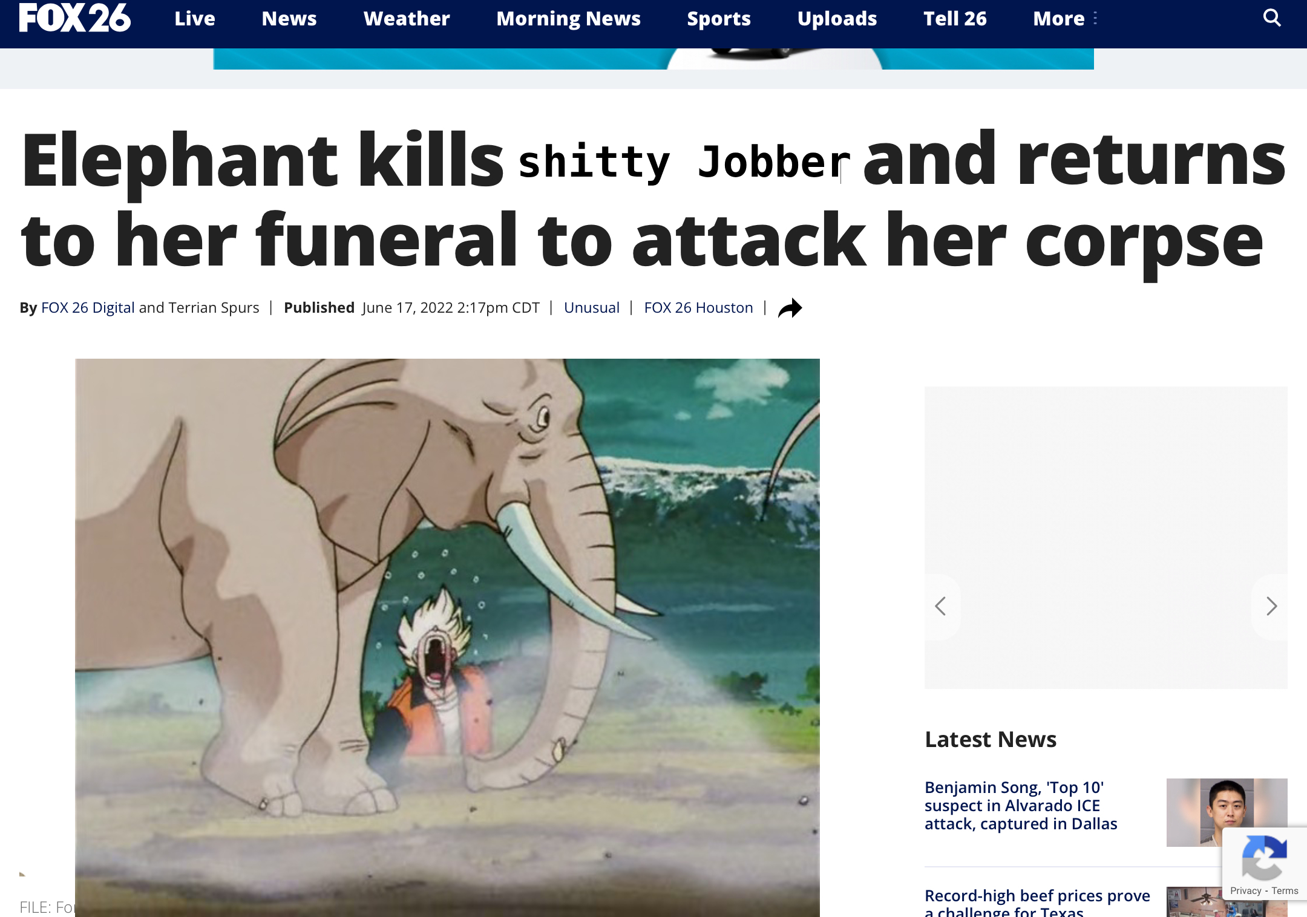
Task: Open the FOX 26 Houston link
Action: (698, 308)
